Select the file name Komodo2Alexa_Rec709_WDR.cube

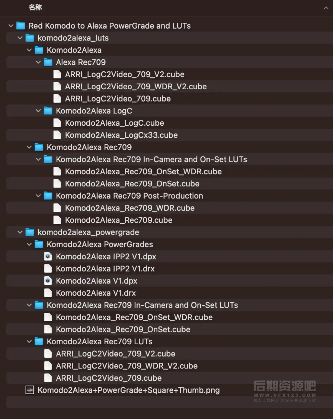(130, 208)
